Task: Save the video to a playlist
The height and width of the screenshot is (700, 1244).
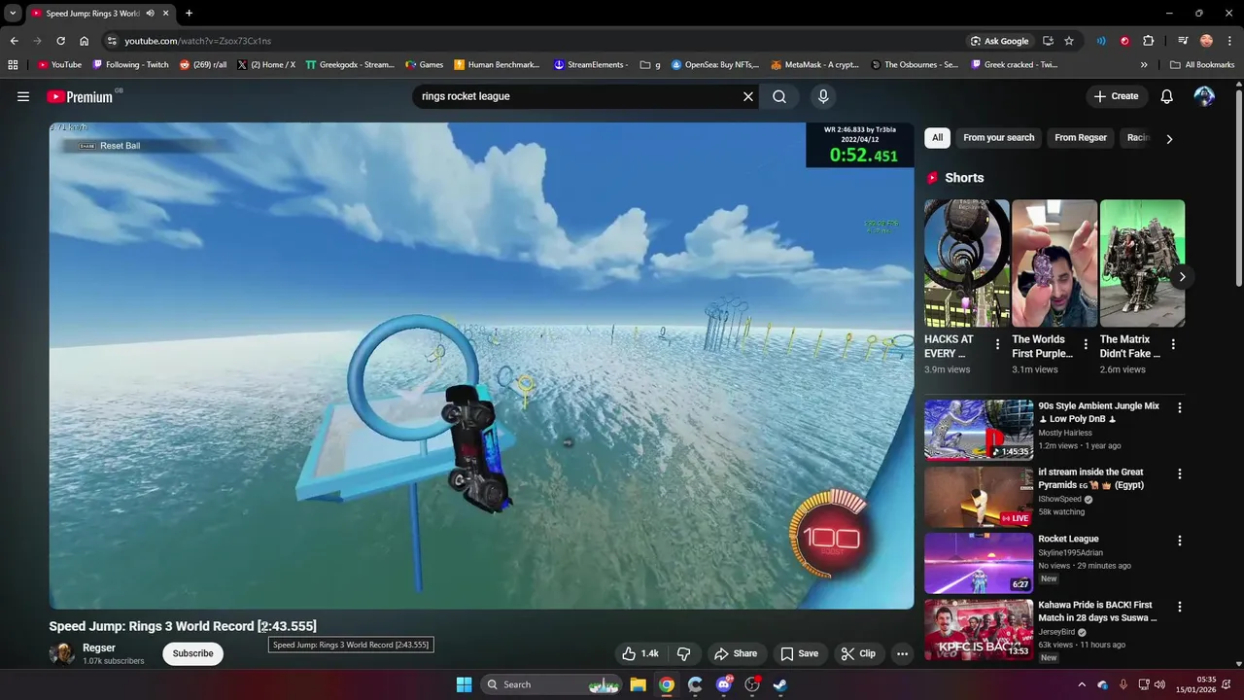Action: click(800, 653)
